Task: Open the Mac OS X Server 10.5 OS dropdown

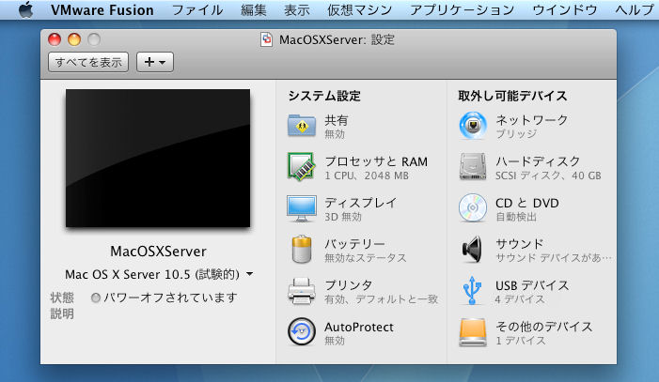Action: 158,274
